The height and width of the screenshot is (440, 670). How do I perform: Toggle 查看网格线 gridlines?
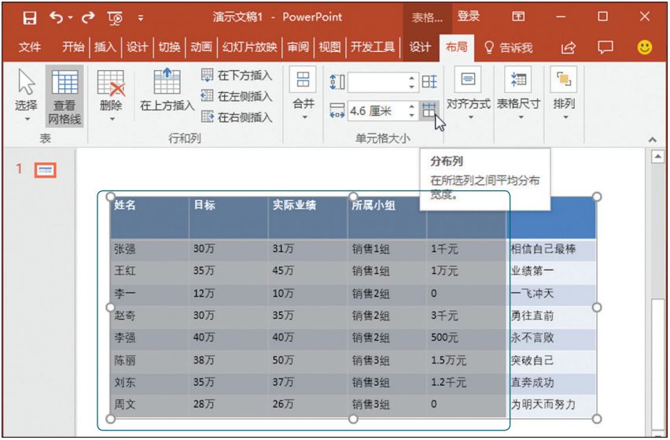tap(64, 97)
